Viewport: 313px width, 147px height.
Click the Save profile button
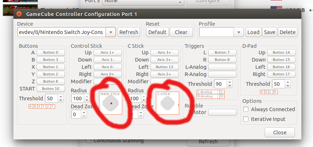click(x=269, y=32)
